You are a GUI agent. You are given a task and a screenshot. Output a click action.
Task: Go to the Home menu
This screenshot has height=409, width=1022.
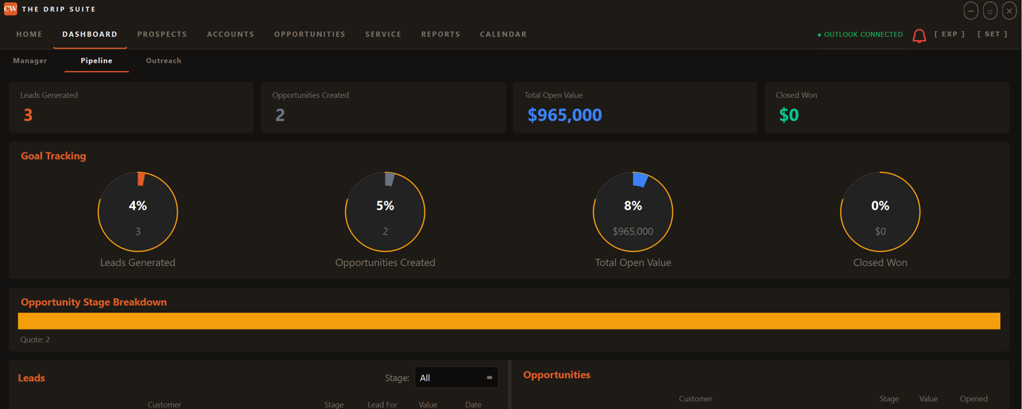(x=29, y=34)
